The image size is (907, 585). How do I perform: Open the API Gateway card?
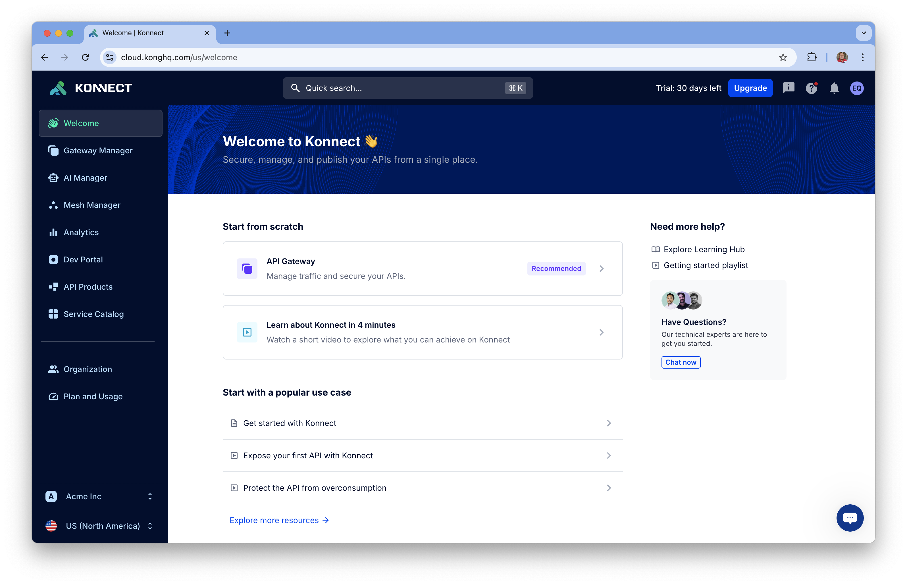(423, 269)
